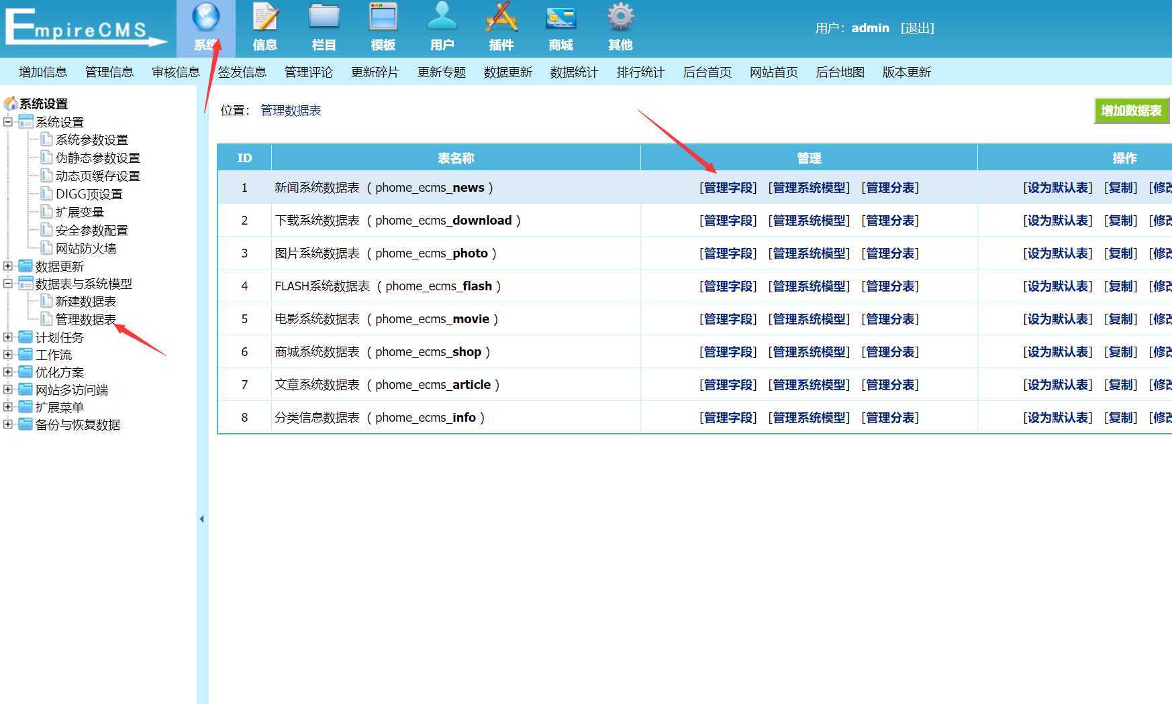Click page icon next to 动态页缓存设置
This screenshot has width=1172, height=704.
point(46,175)
